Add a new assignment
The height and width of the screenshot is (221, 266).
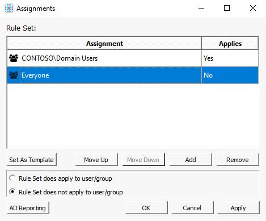coord(191,160)
